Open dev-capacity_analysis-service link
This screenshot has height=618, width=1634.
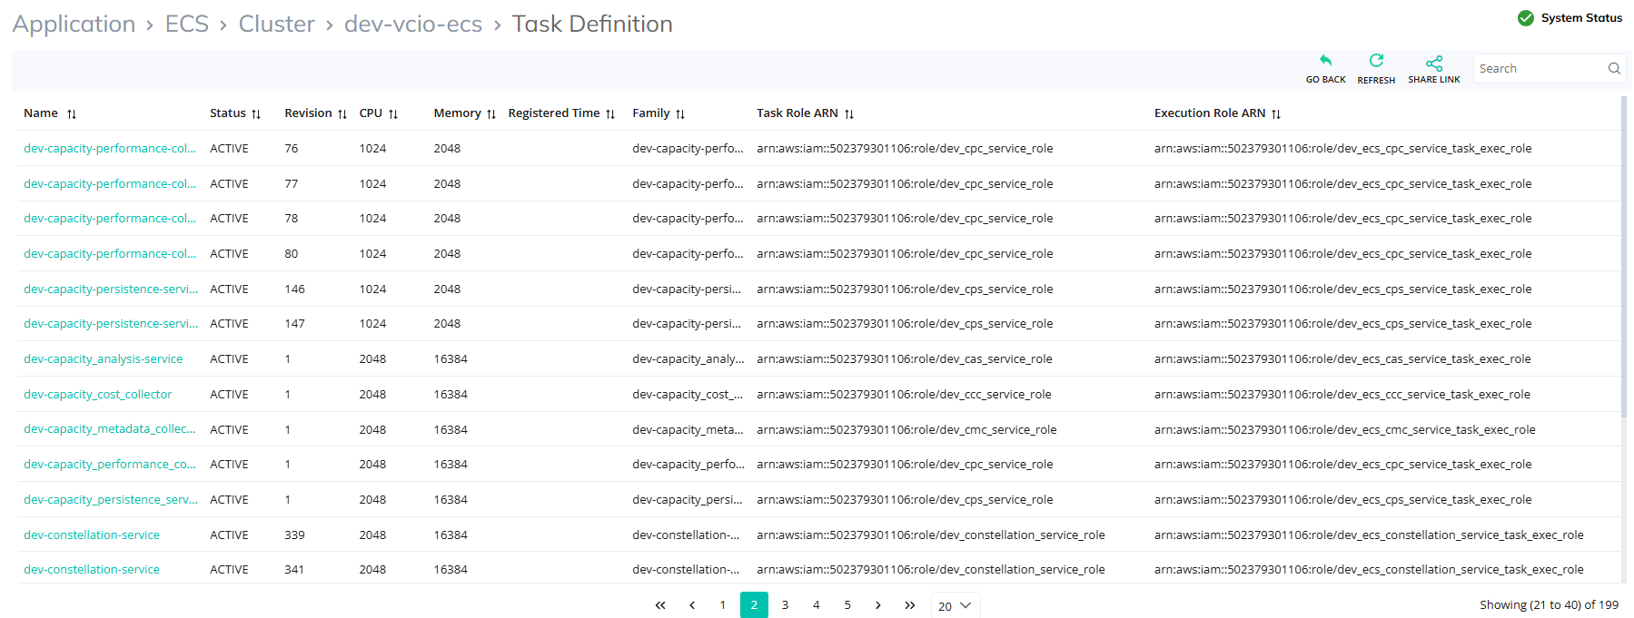click(x=104, y=359)
